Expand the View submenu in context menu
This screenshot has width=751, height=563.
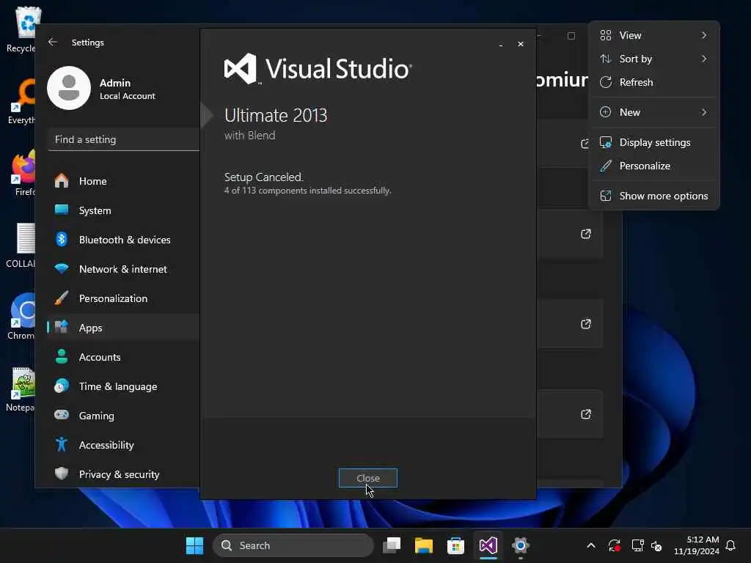[x=653, y=35]
